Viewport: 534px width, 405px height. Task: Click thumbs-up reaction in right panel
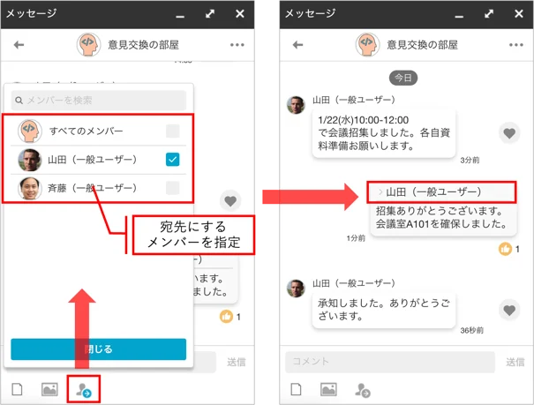click(x=506, y=249)
